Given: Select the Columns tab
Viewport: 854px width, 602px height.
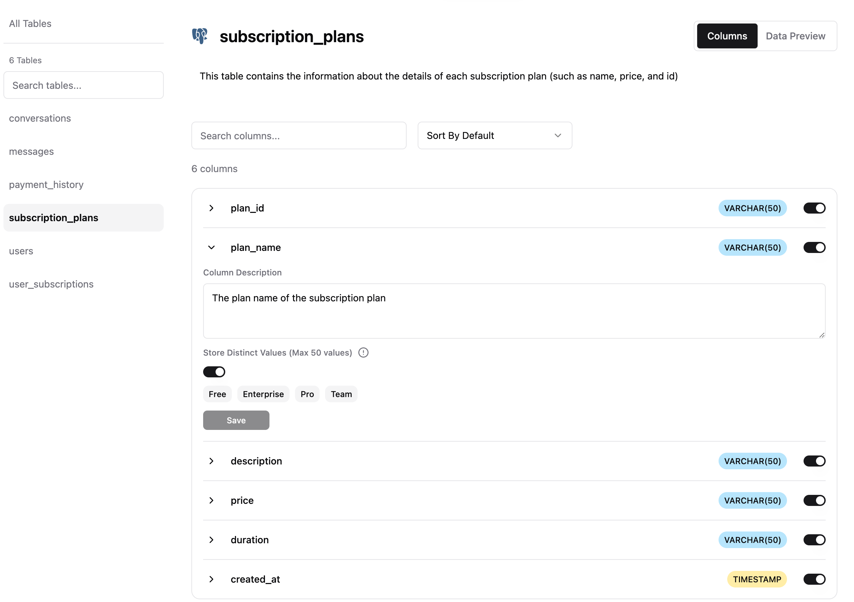Looking at the screenshot, I should click(727, 36).
